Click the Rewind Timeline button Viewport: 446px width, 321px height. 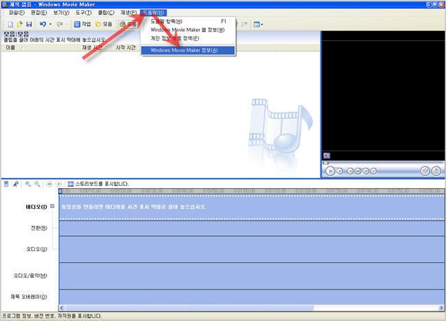tap(49, 184)
